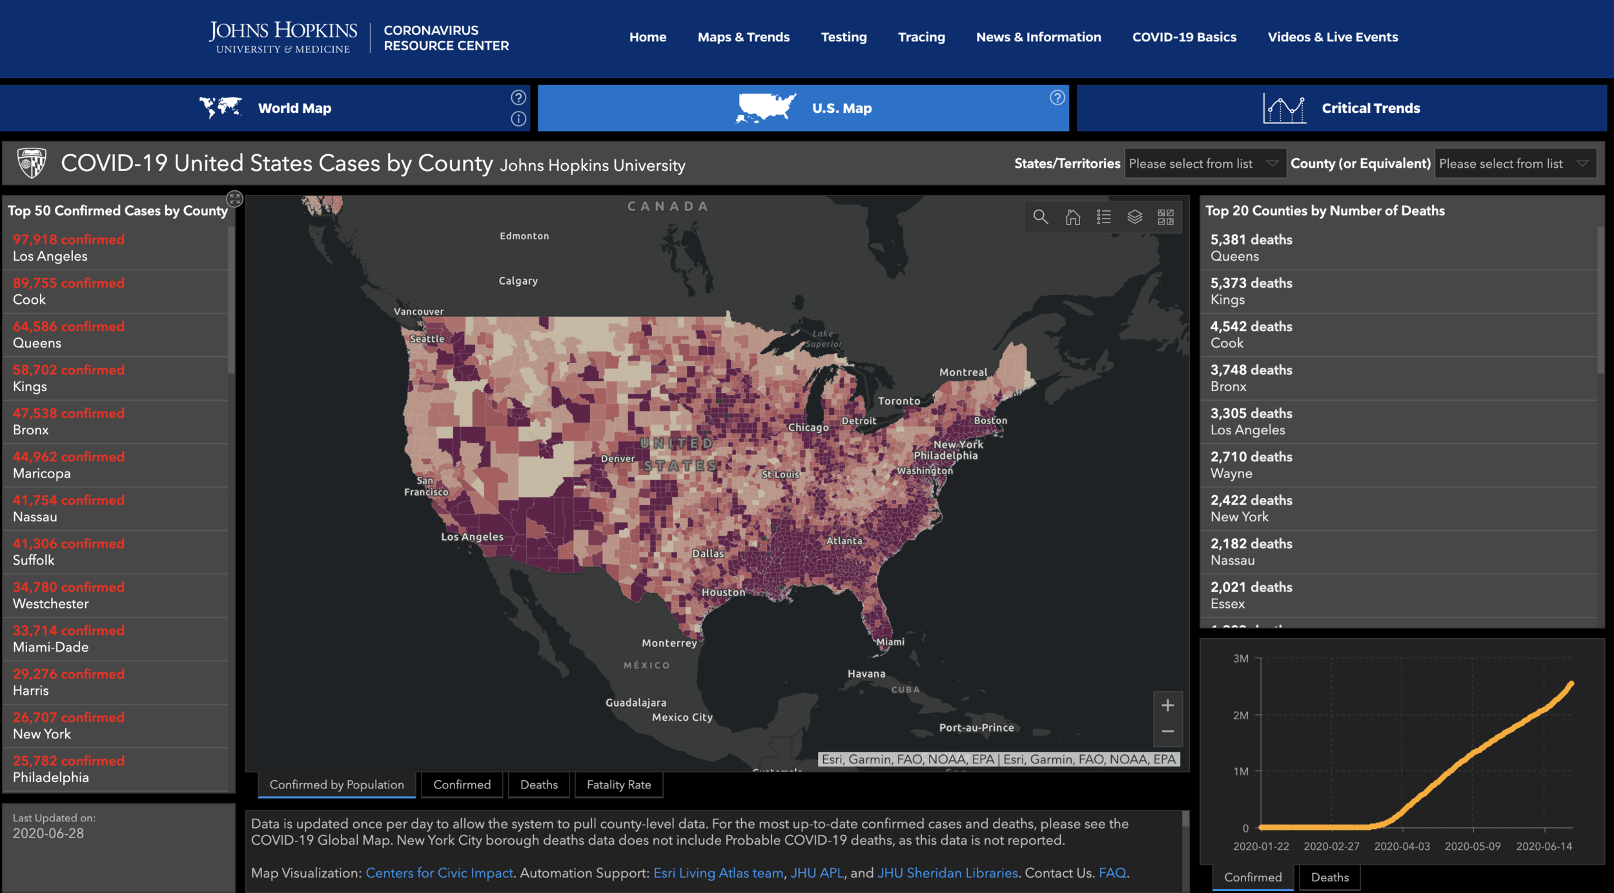Viewport: 1614px width, 893px height.
Task: Zoom out on the map
Action: (x=1167, y=732)
